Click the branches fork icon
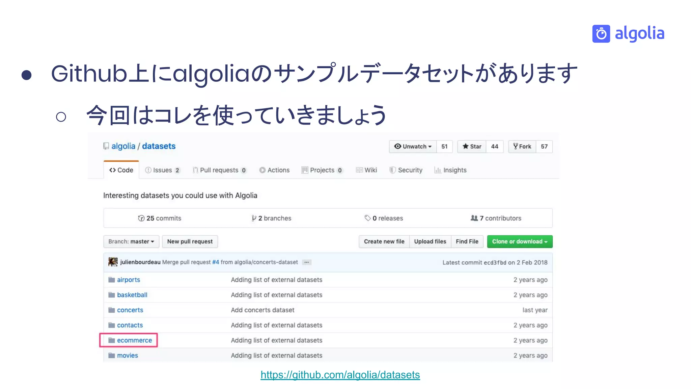 tap(254, 218)
